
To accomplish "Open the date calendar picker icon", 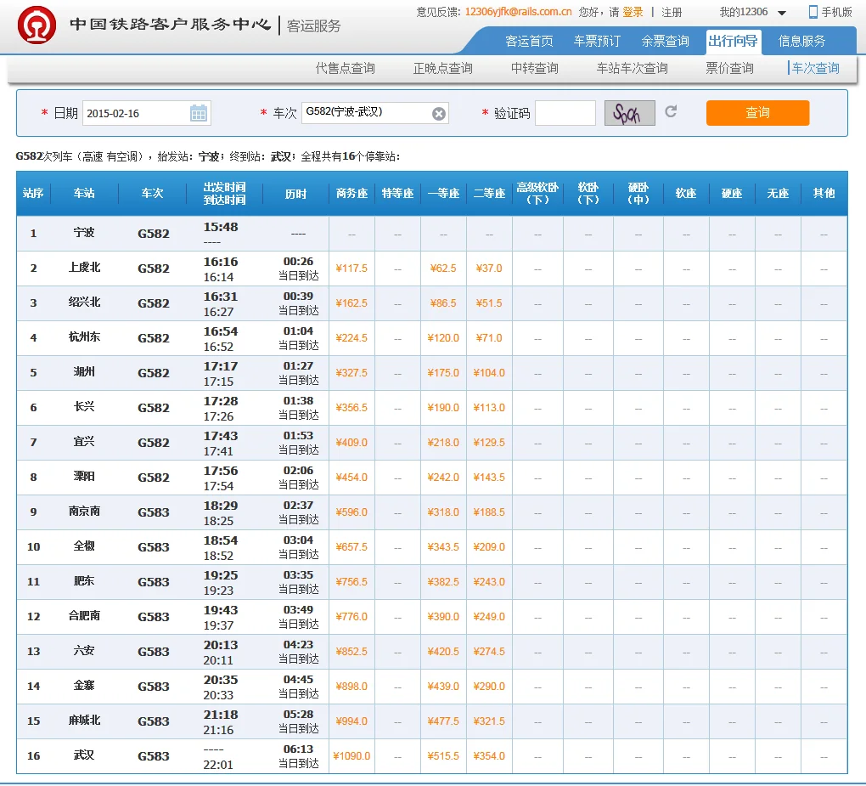I will [x=199, y=113].
